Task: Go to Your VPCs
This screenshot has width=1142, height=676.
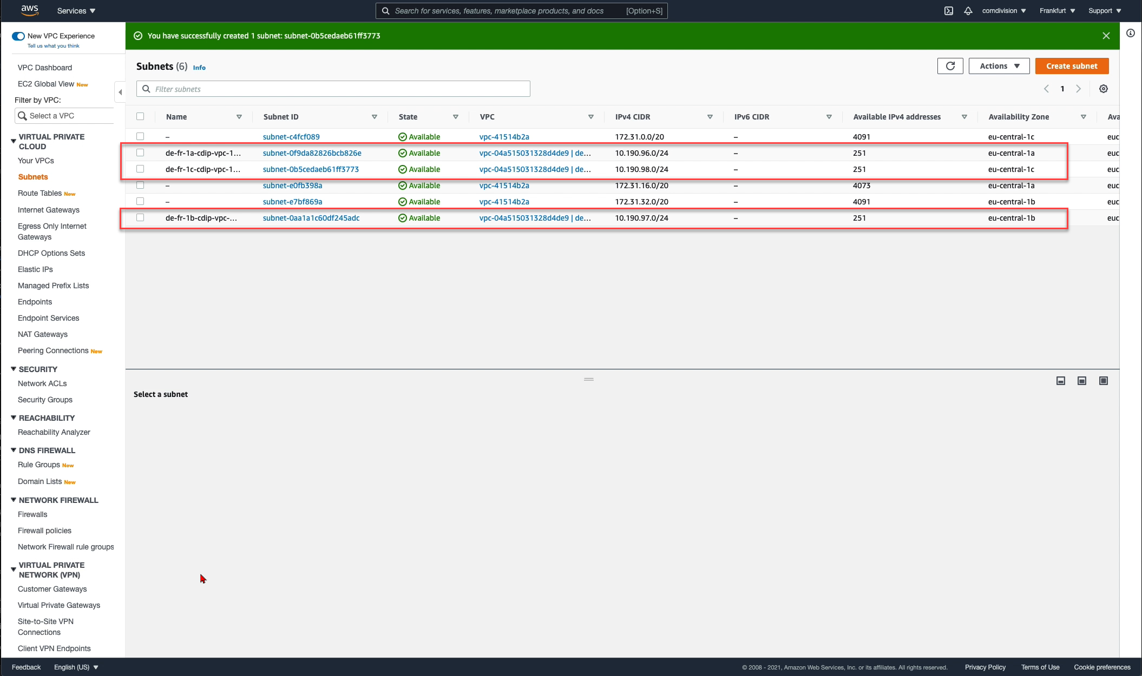Action: click(36, 161)
